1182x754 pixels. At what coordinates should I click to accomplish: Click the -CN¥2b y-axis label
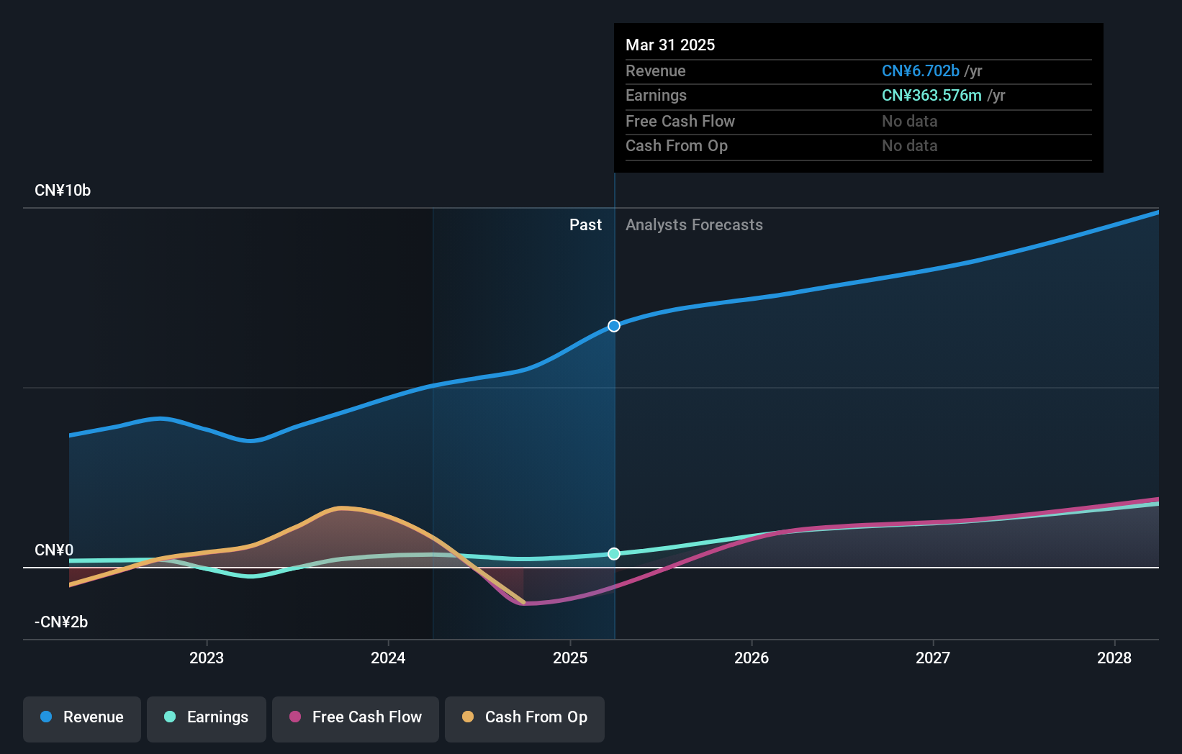(61, 622)
